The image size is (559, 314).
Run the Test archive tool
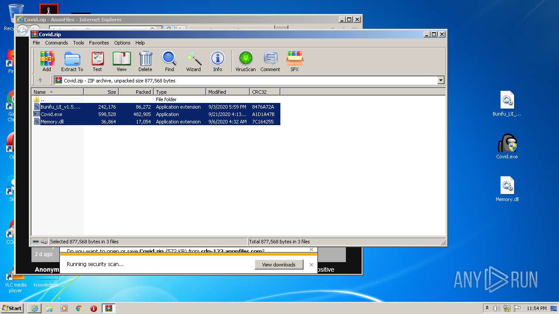[97, 61]
